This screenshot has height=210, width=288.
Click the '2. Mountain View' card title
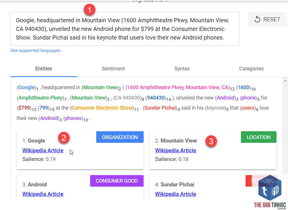click(x=176, y=141)
